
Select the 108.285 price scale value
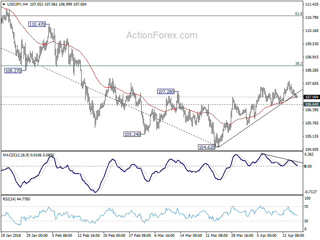point(312,70)
